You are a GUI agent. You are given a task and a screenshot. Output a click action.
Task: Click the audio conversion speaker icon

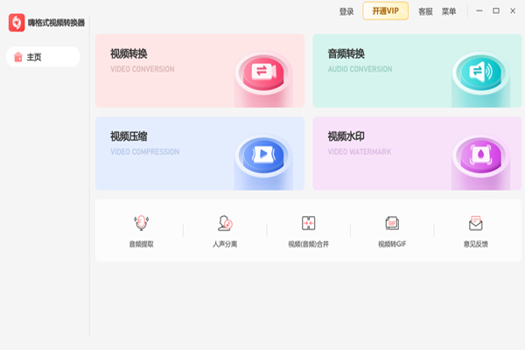click(480, 71)
